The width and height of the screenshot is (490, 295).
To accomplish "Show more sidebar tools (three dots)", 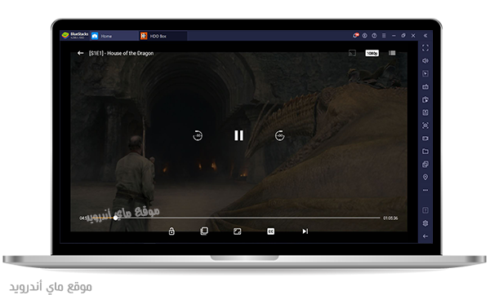I will 425,190.
